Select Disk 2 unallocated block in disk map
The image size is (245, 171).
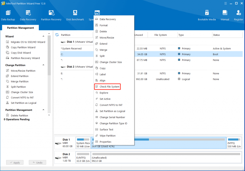pyautogui.click(x=166, y=157)
